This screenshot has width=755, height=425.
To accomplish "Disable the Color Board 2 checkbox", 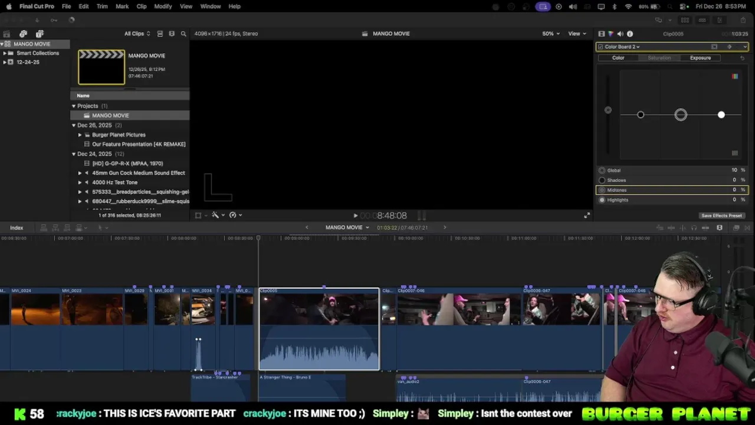I will click(x=600, y=47).
